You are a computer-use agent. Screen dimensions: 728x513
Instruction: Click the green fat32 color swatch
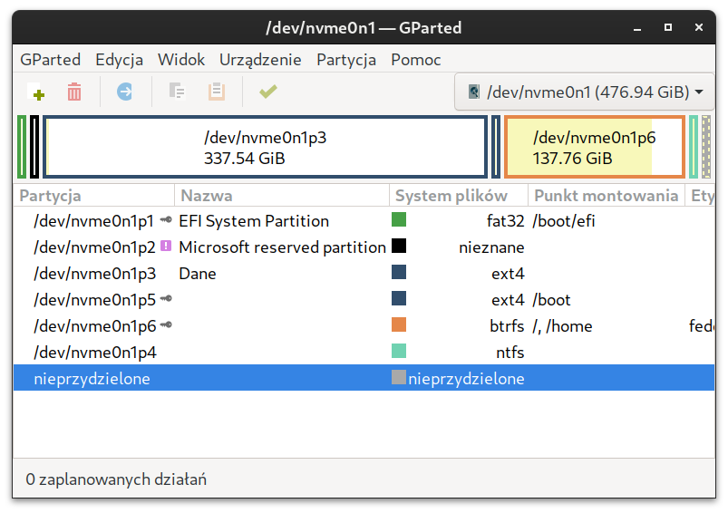point(398,220)
